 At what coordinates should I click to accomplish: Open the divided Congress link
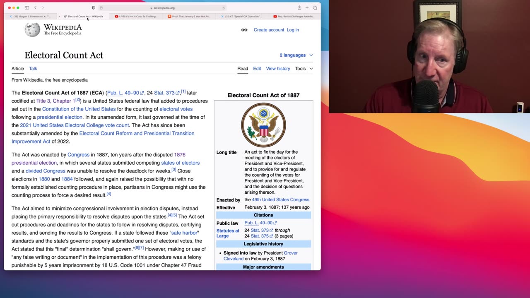[46, 171]
